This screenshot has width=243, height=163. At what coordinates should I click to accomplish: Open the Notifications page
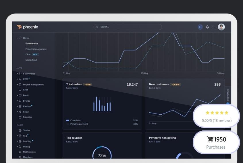29,152
